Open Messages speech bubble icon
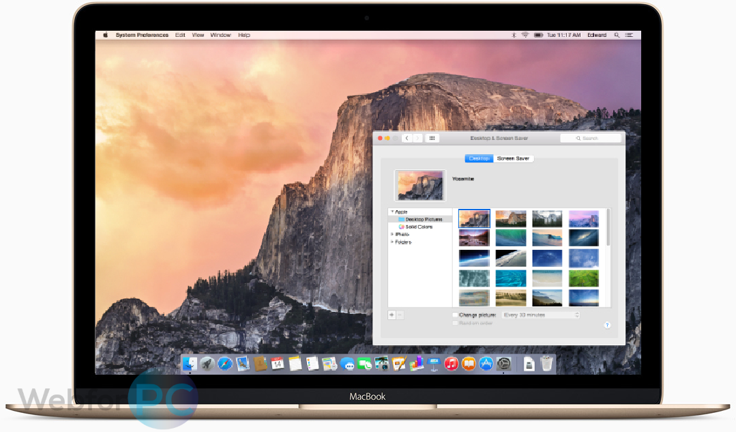The image size is (736, 432). click(347, 364)
